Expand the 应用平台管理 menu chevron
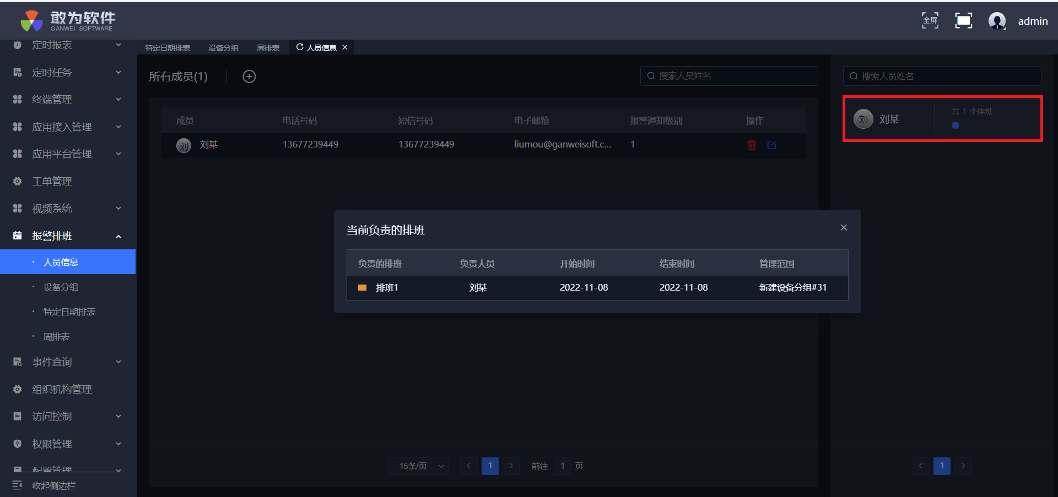 118,154
